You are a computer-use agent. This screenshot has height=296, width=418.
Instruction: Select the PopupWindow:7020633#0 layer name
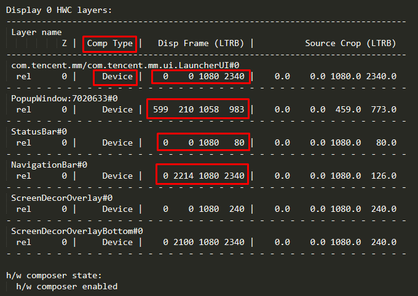point(65,99)
